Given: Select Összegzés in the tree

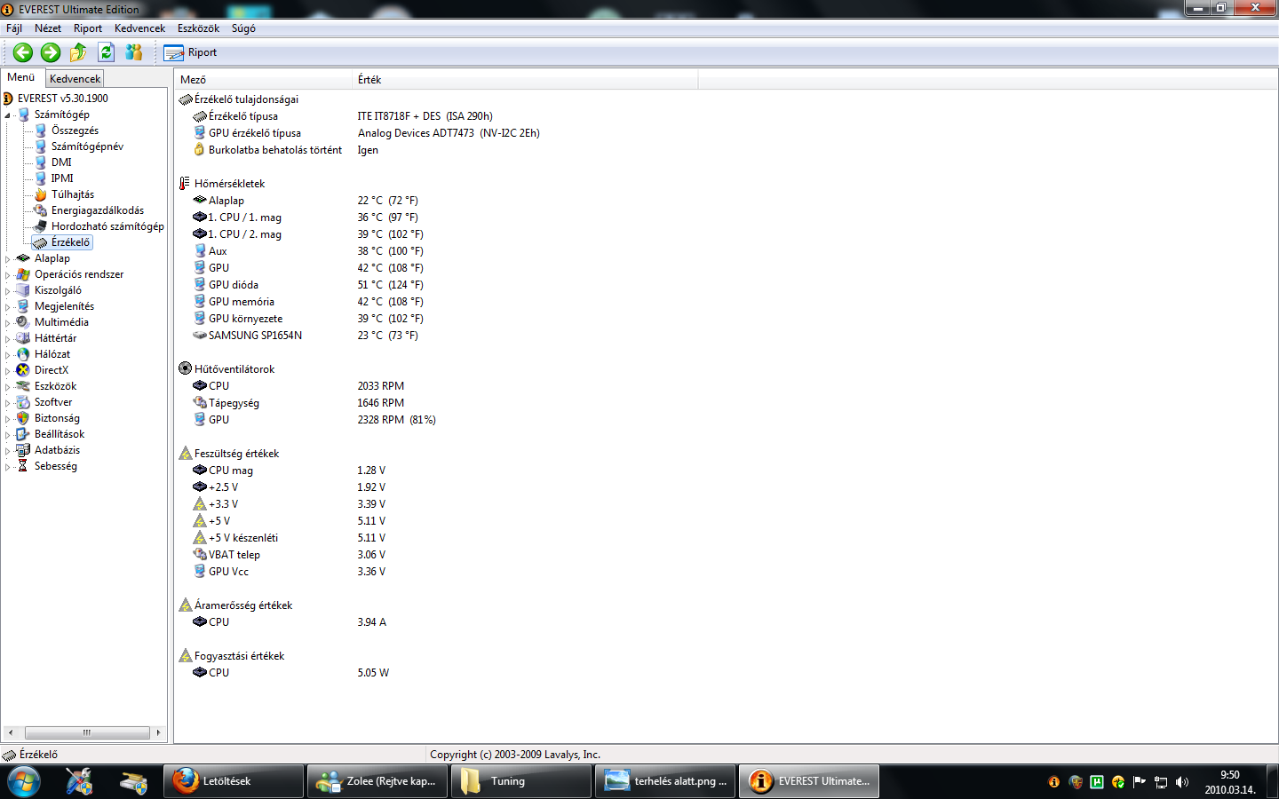Looking at the screenshot, I should [x=75, y=131].
